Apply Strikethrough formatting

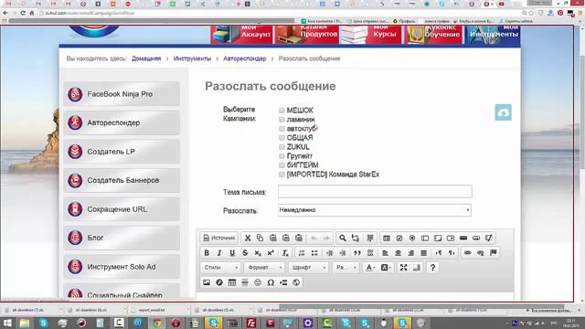coord(245,253)
